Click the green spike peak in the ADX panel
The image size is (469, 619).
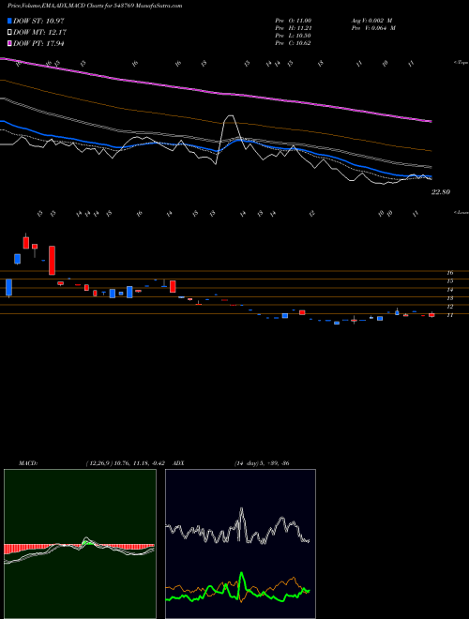tap(241, 573)
